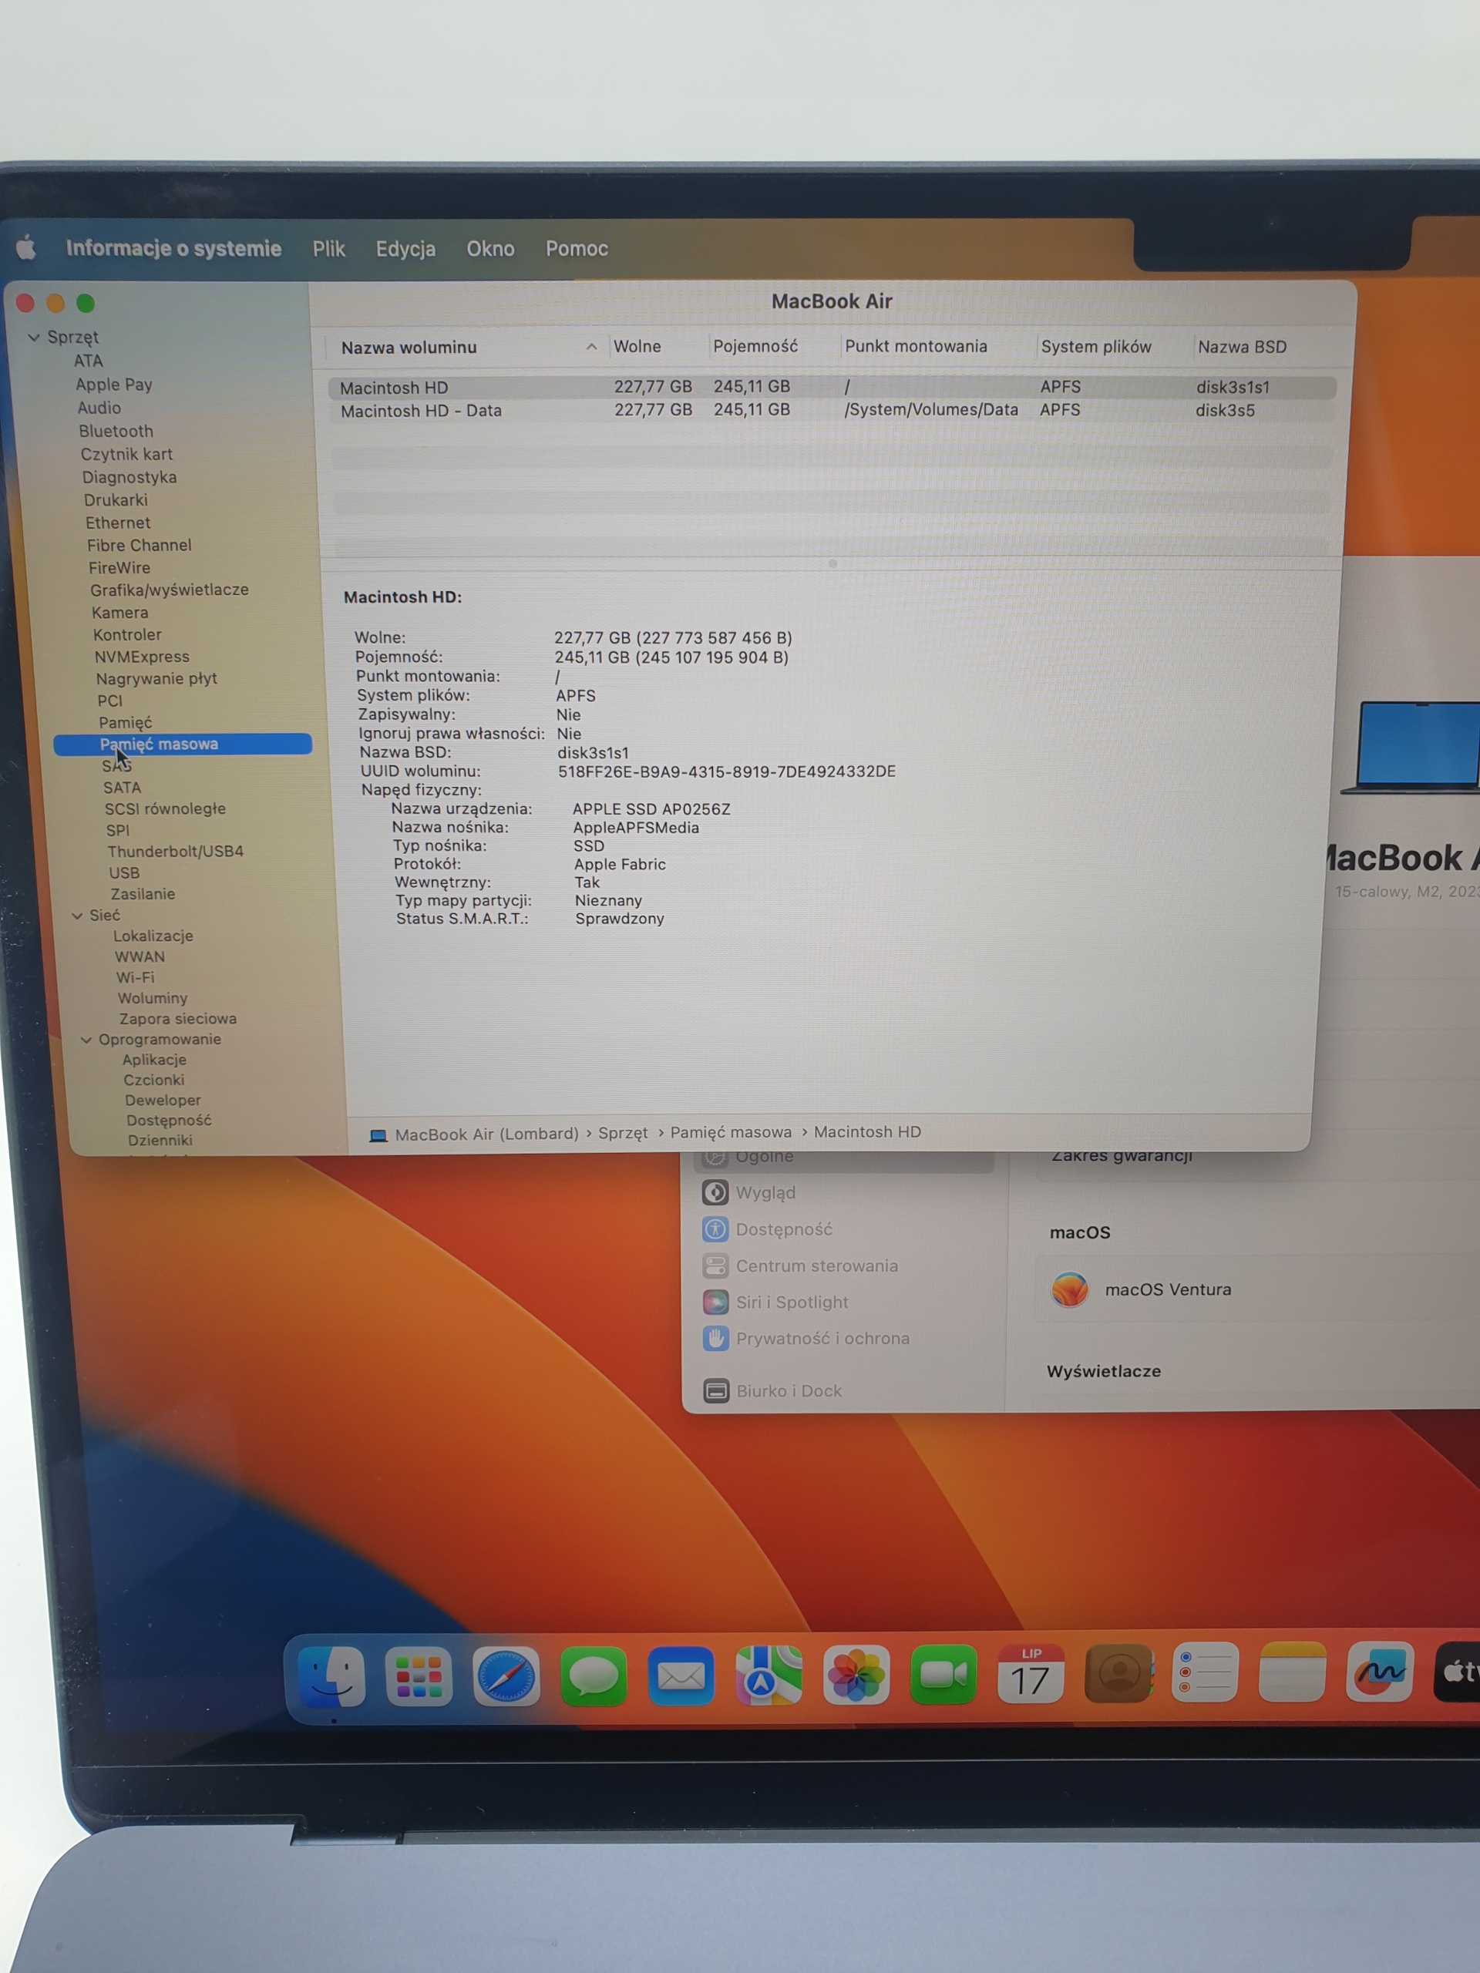Screen dimensions: 1480x1973
Task: Open the Plik menu
Action: (x=328, y=249)
